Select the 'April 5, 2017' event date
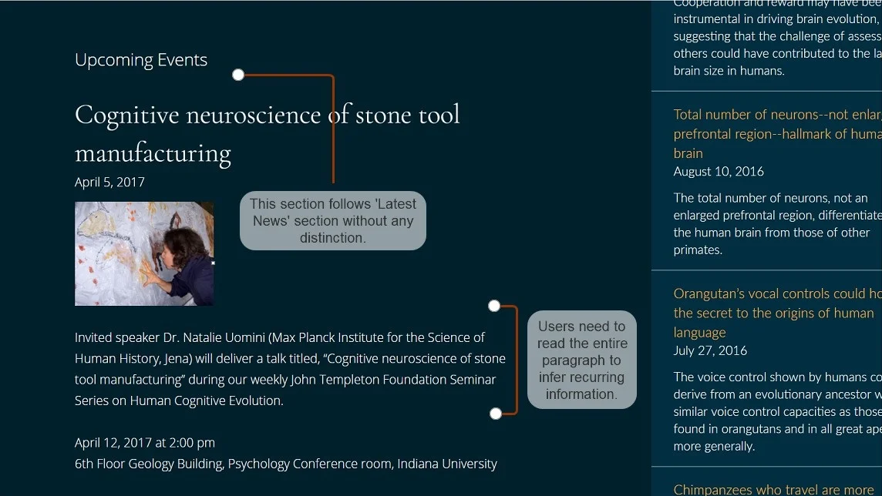This screenshot has height=496, width=882. 109,182
